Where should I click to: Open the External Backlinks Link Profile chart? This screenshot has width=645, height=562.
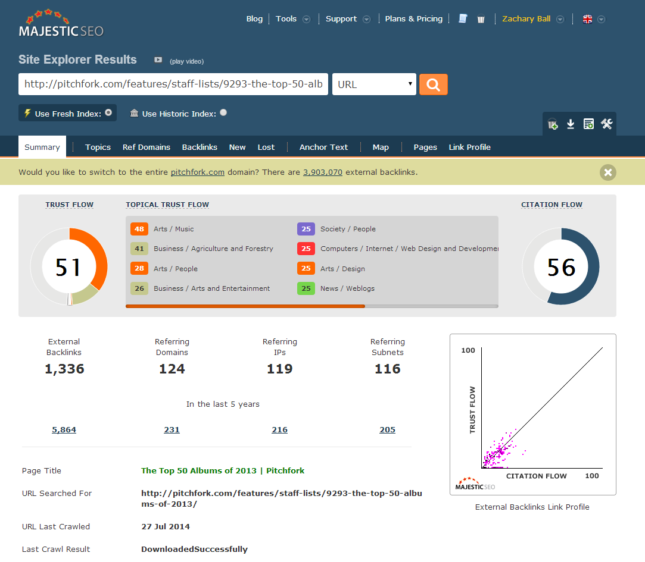coord(532,414)
